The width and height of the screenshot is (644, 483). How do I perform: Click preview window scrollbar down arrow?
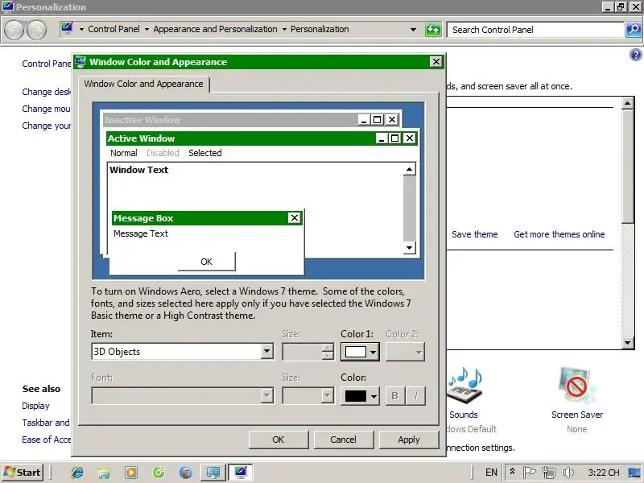click(x=409, y=248)
